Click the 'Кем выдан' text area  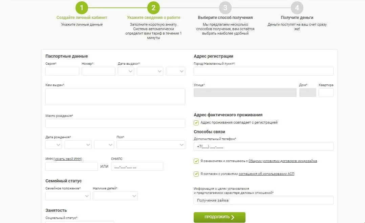click(115, 97)
